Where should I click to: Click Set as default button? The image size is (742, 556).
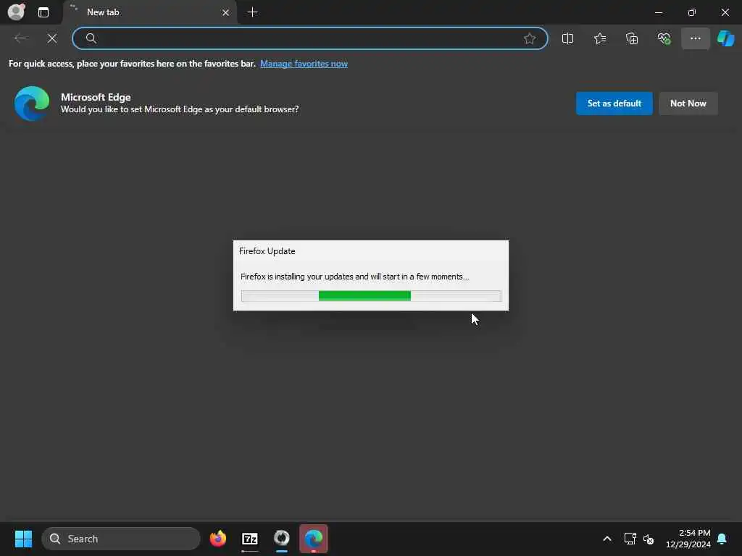(x=614, y=103)
